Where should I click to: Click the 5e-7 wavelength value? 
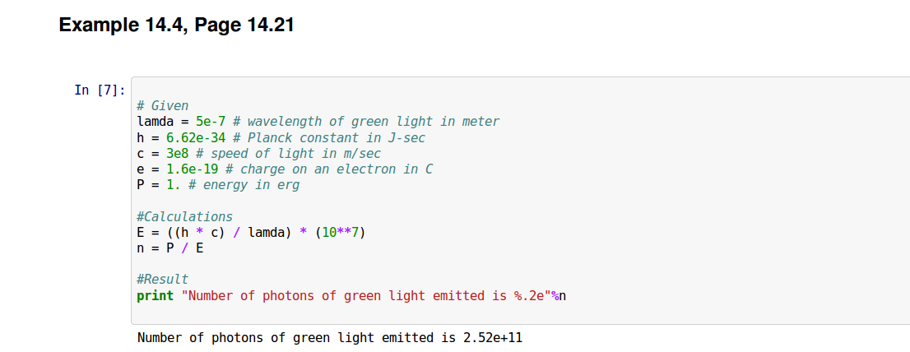211,122
